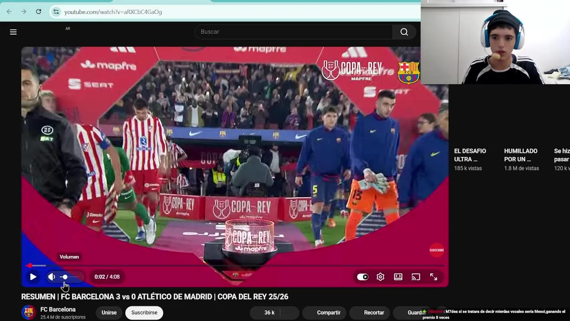Open EL DESAFIO ULTRA recommended video

point(470,155)
